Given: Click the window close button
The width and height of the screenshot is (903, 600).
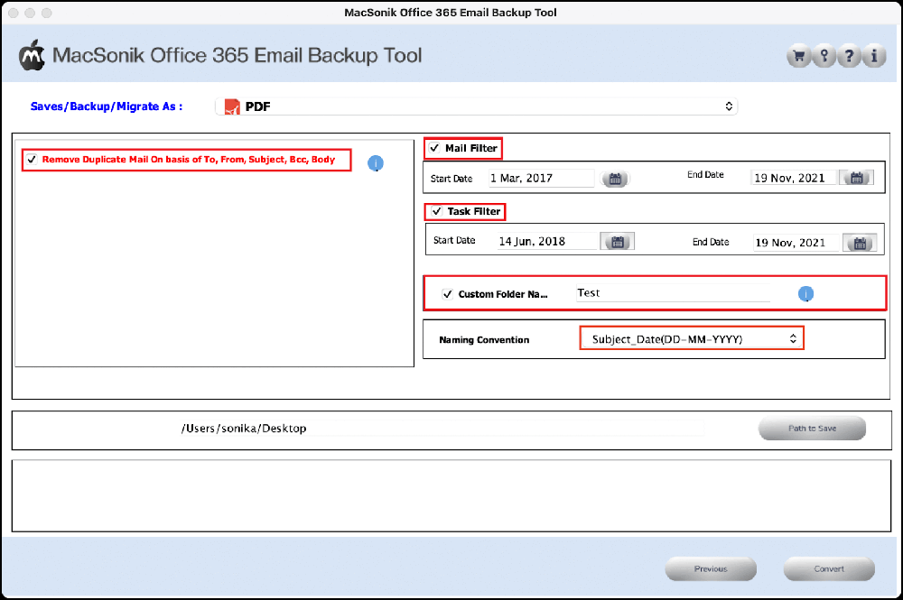Looking at the screenshot, I should click(x=14, y=13).
